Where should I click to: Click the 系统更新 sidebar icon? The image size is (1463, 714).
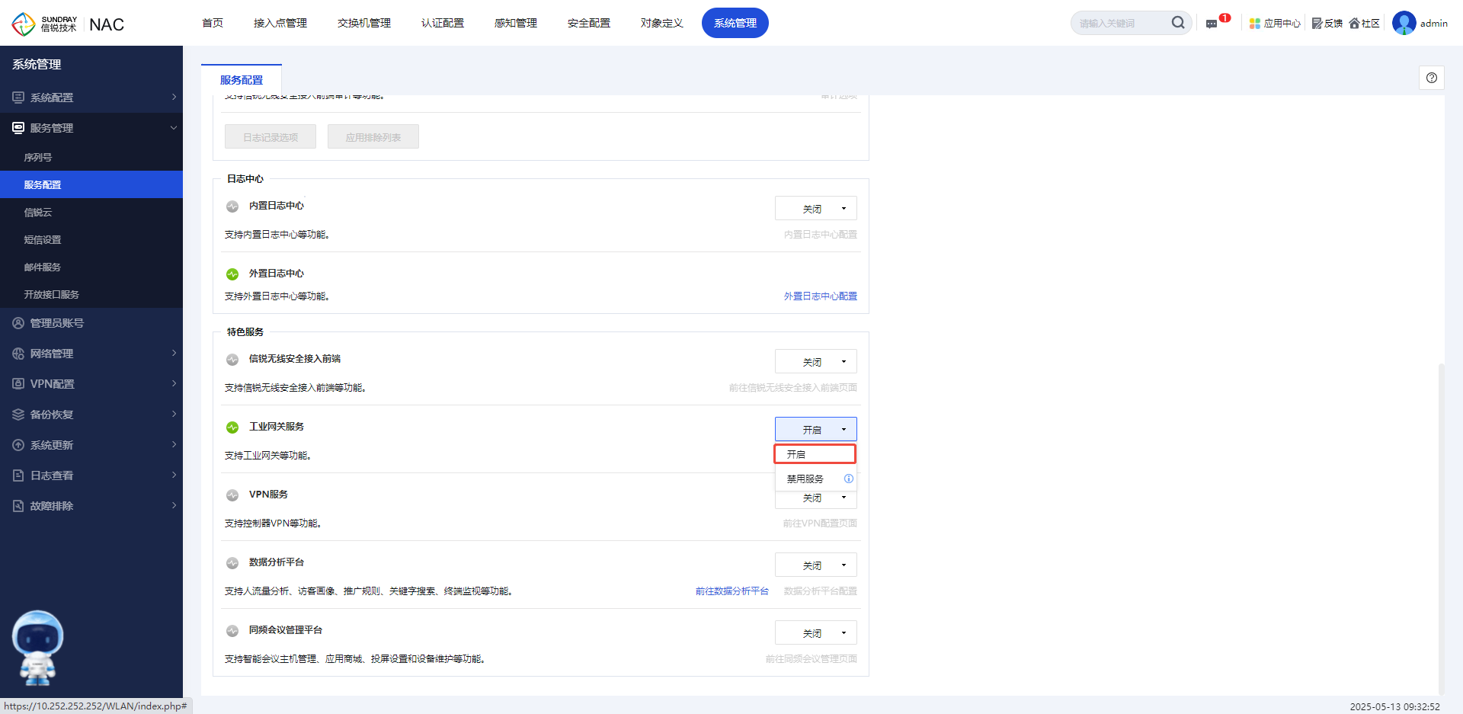(x=18, y=445)
